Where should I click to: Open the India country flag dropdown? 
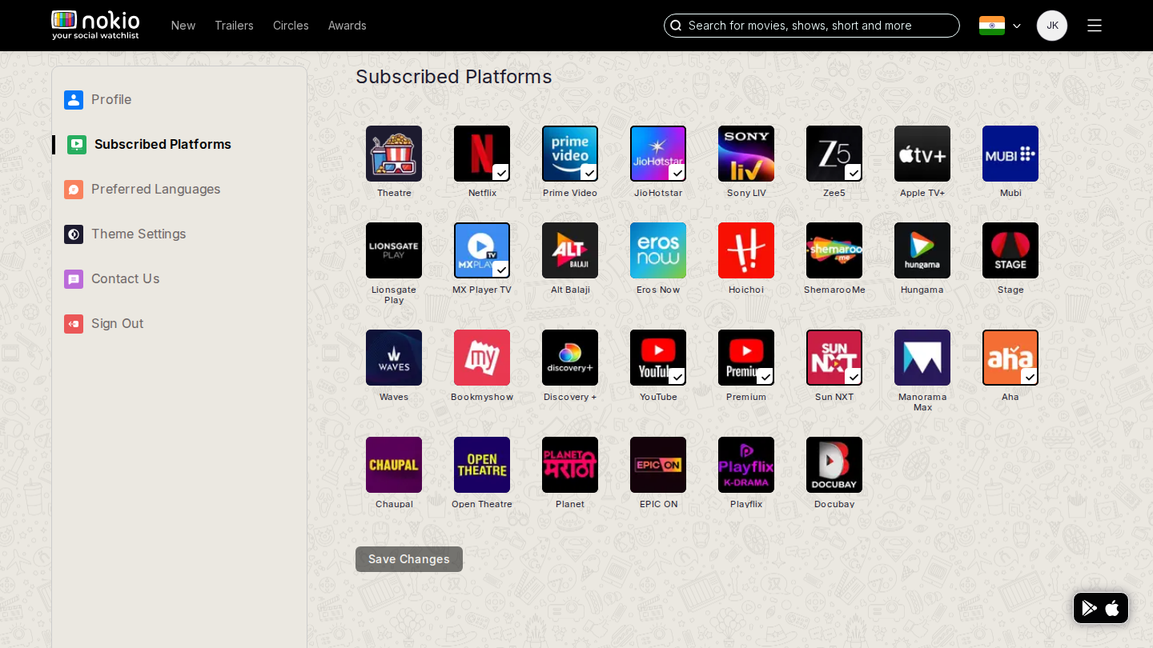(1000, 26)
